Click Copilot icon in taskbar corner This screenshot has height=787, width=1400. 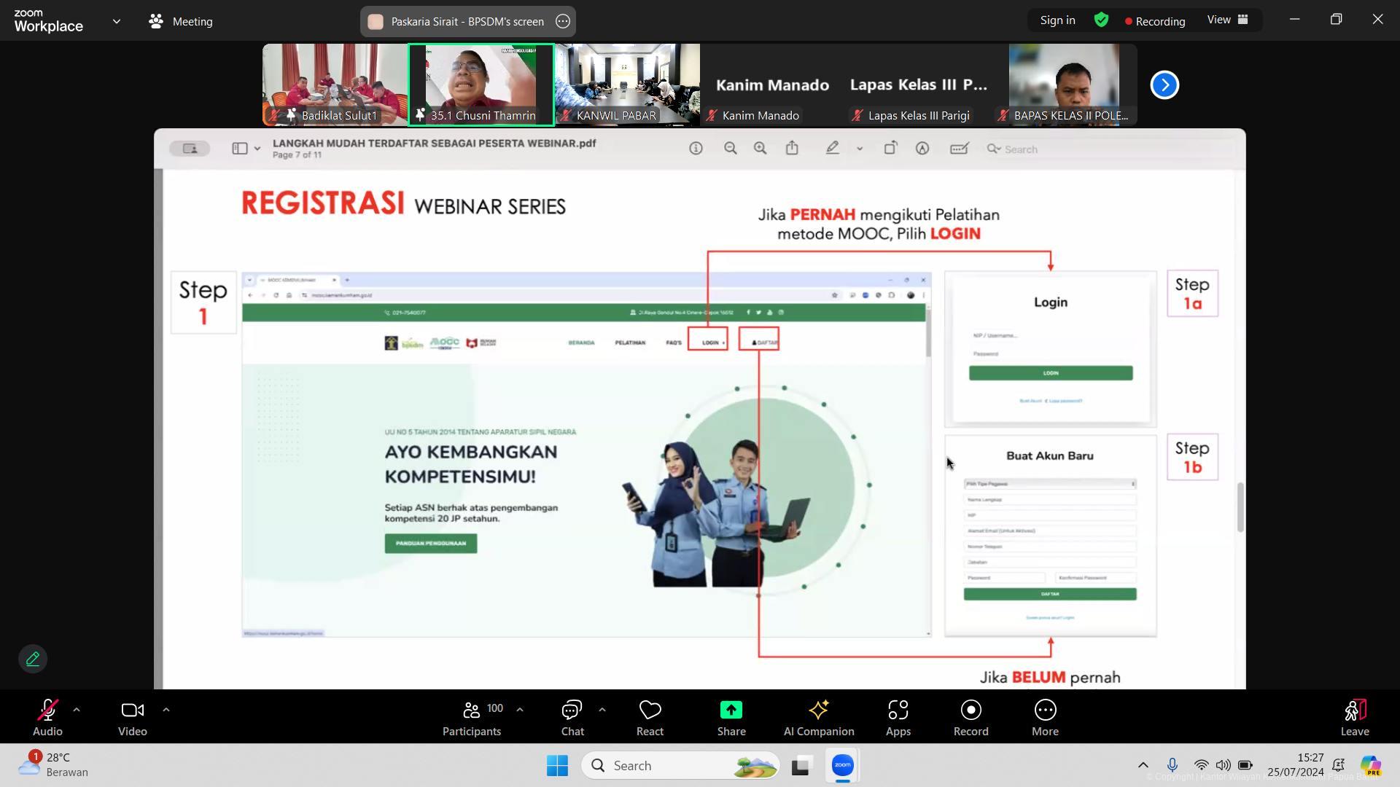click(x=1371, y=765)
